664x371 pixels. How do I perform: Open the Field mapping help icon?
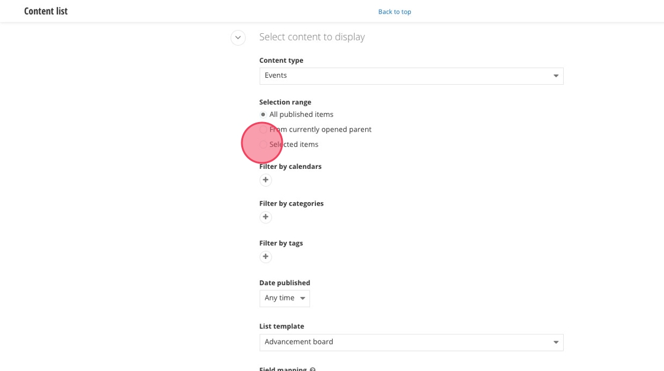tap(312, 369)
